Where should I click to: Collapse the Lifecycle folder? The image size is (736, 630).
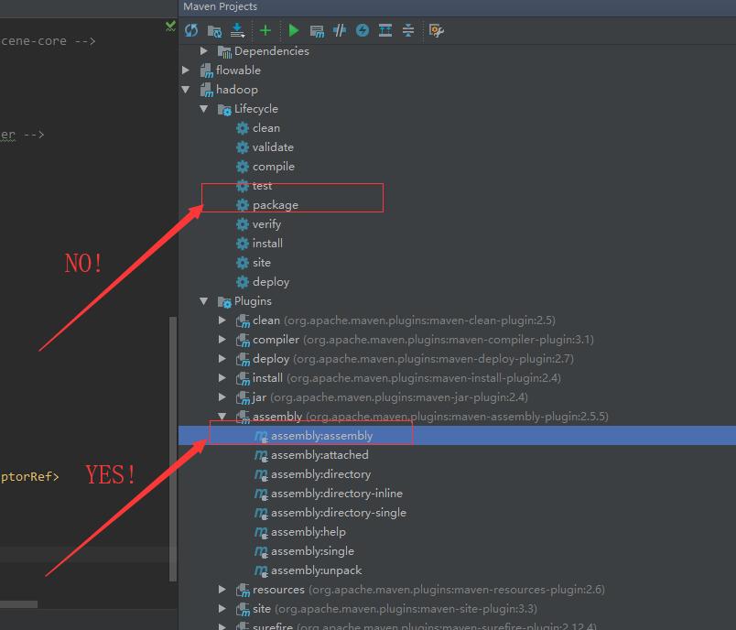tap(204, 108)
